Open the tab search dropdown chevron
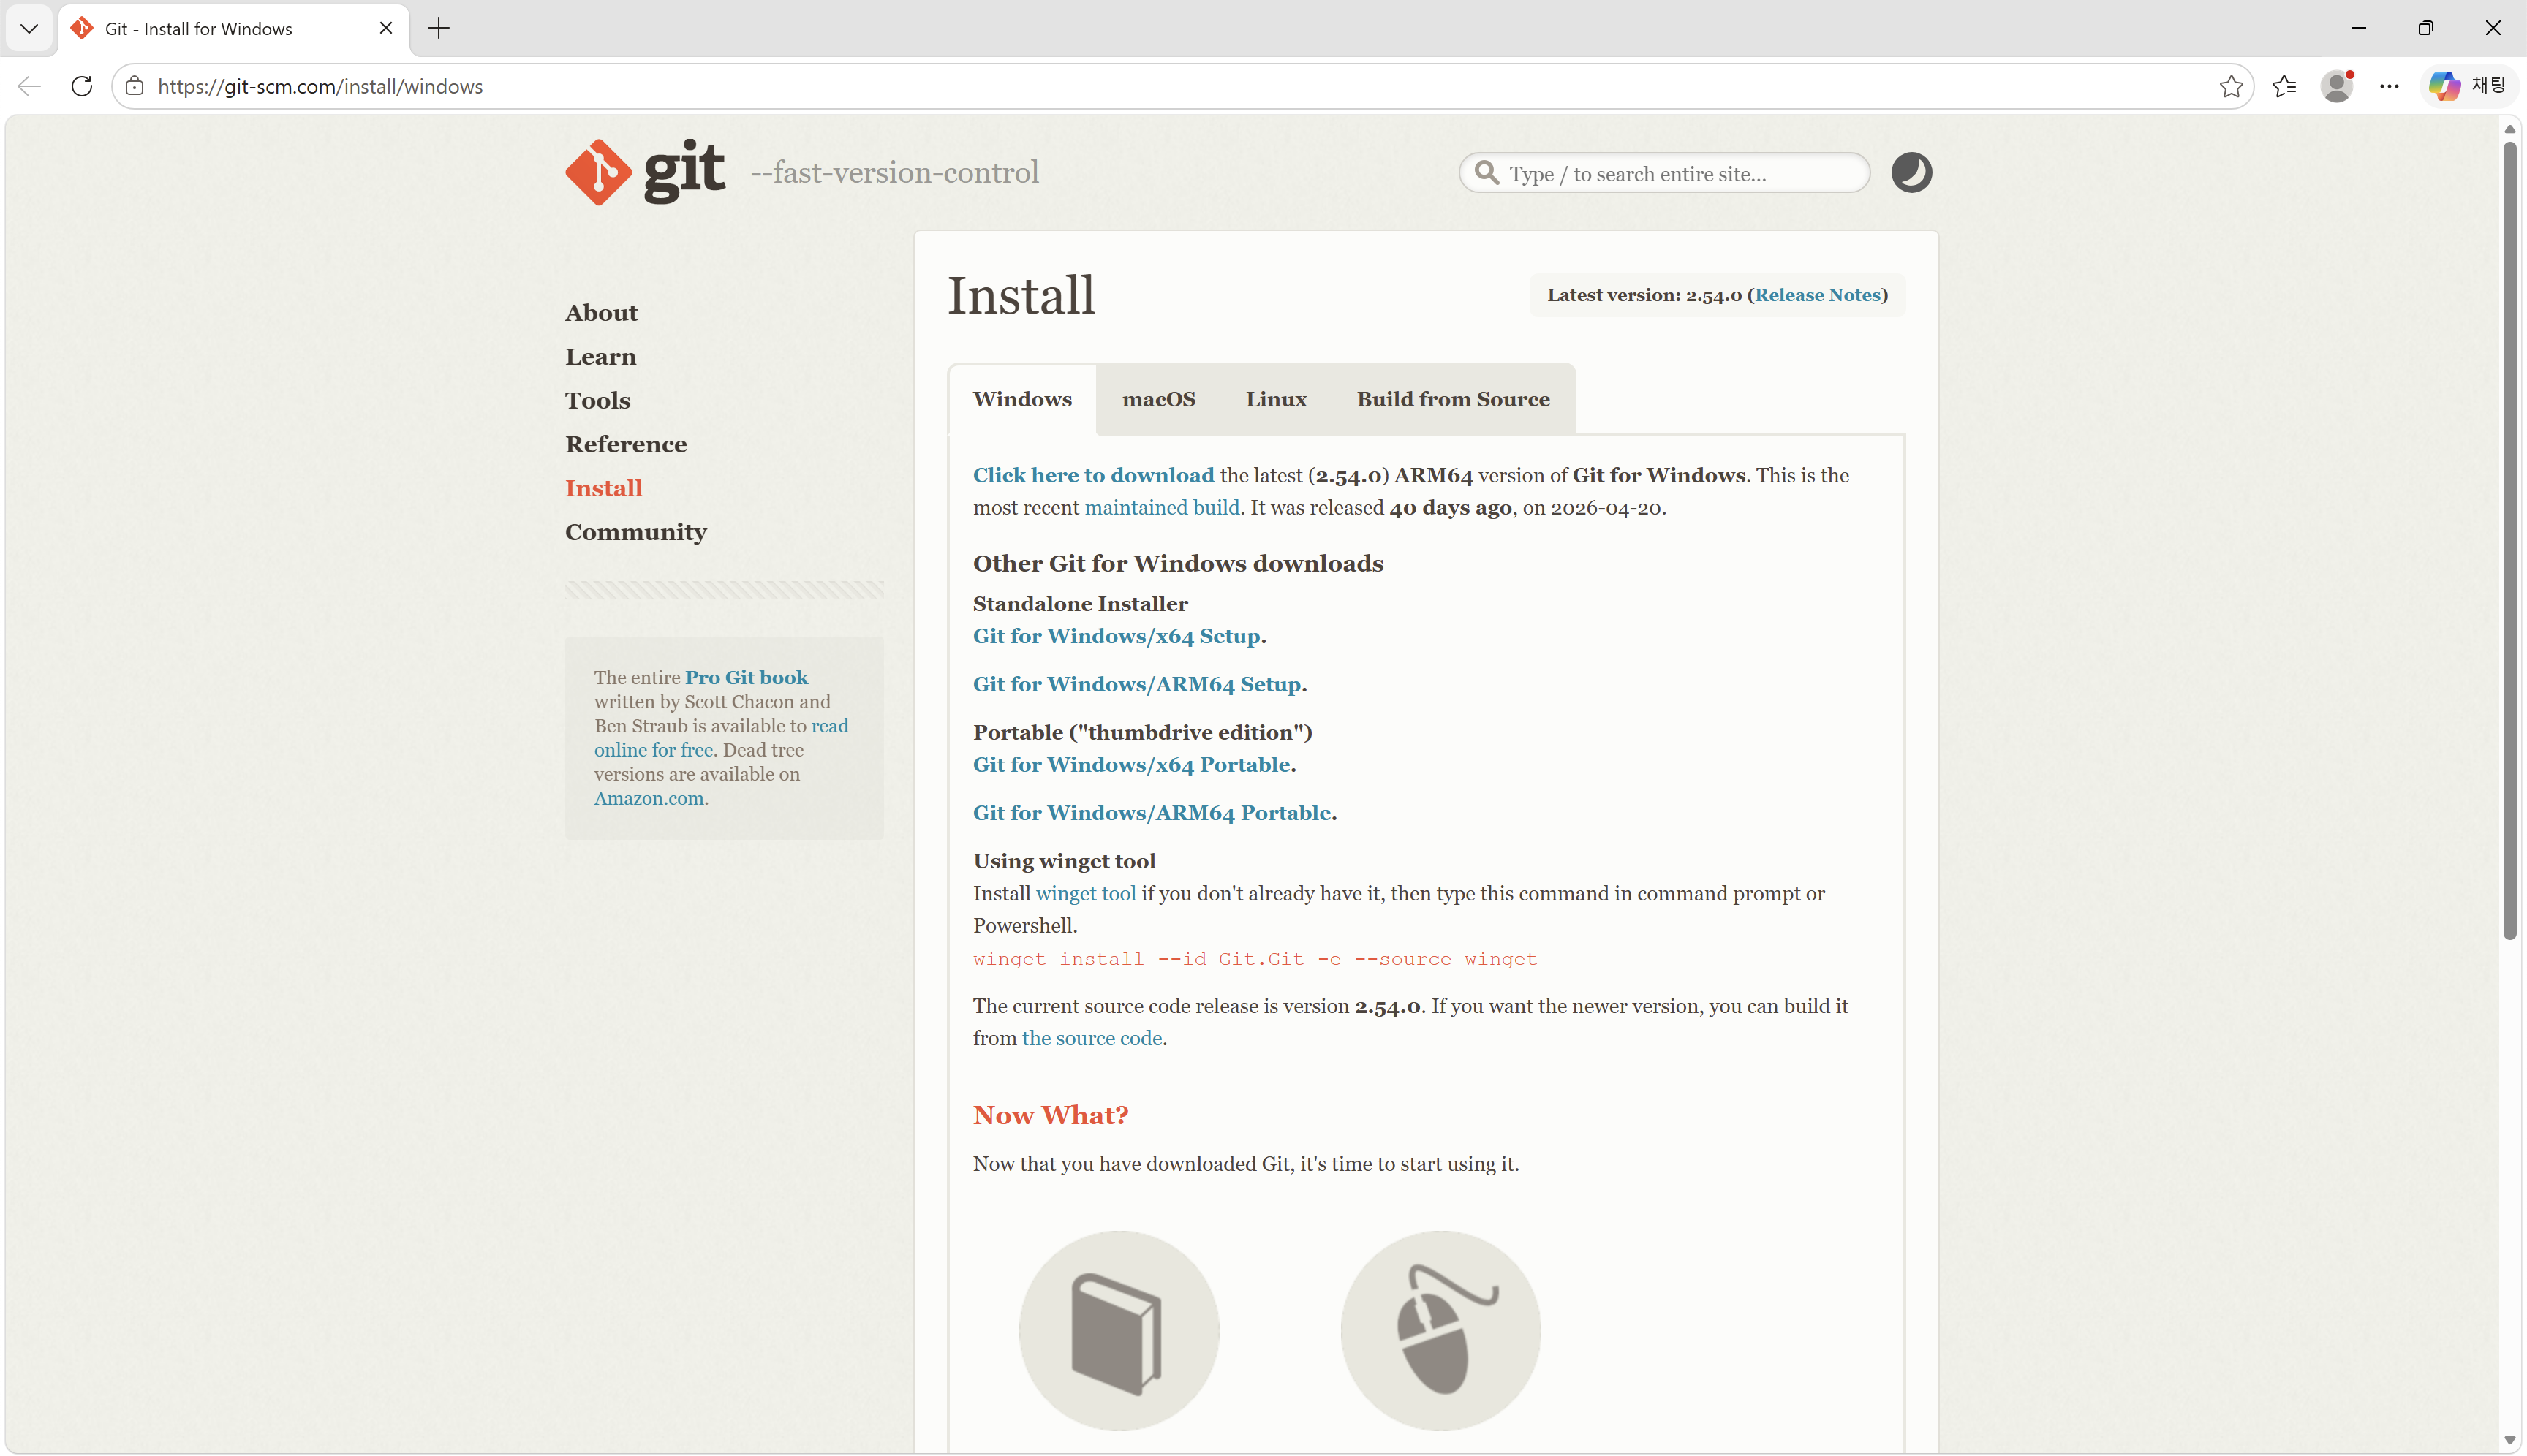 pyautogui.click(x=29, y=28)
